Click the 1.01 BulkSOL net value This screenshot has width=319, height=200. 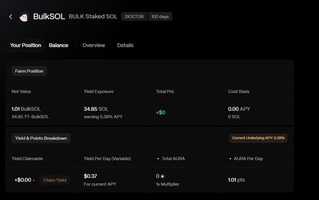coord(26,109)
